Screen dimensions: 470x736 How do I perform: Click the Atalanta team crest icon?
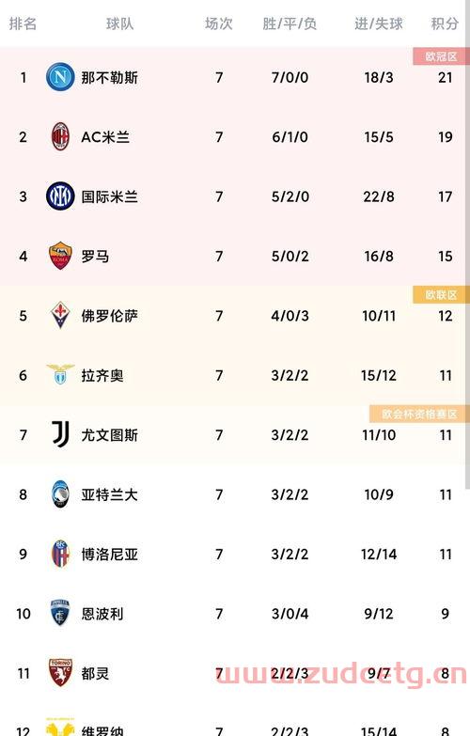(x=60, y=494)
